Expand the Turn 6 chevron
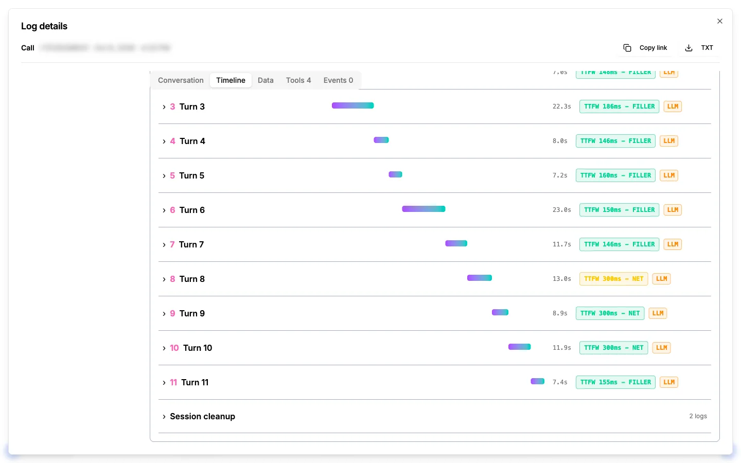741x463 pixels. tap(164, 210)
